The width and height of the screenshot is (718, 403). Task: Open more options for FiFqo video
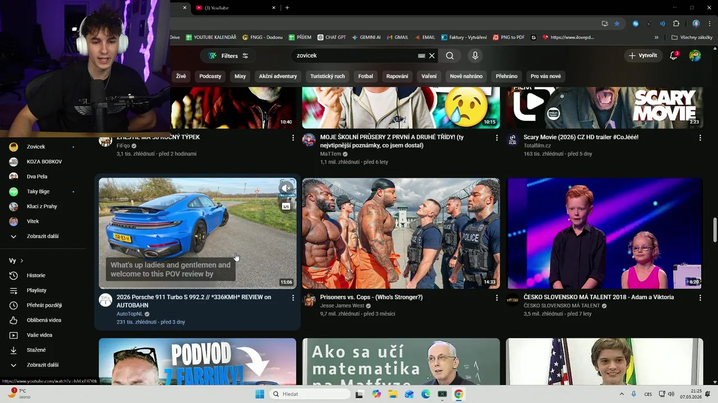[293, 138]
